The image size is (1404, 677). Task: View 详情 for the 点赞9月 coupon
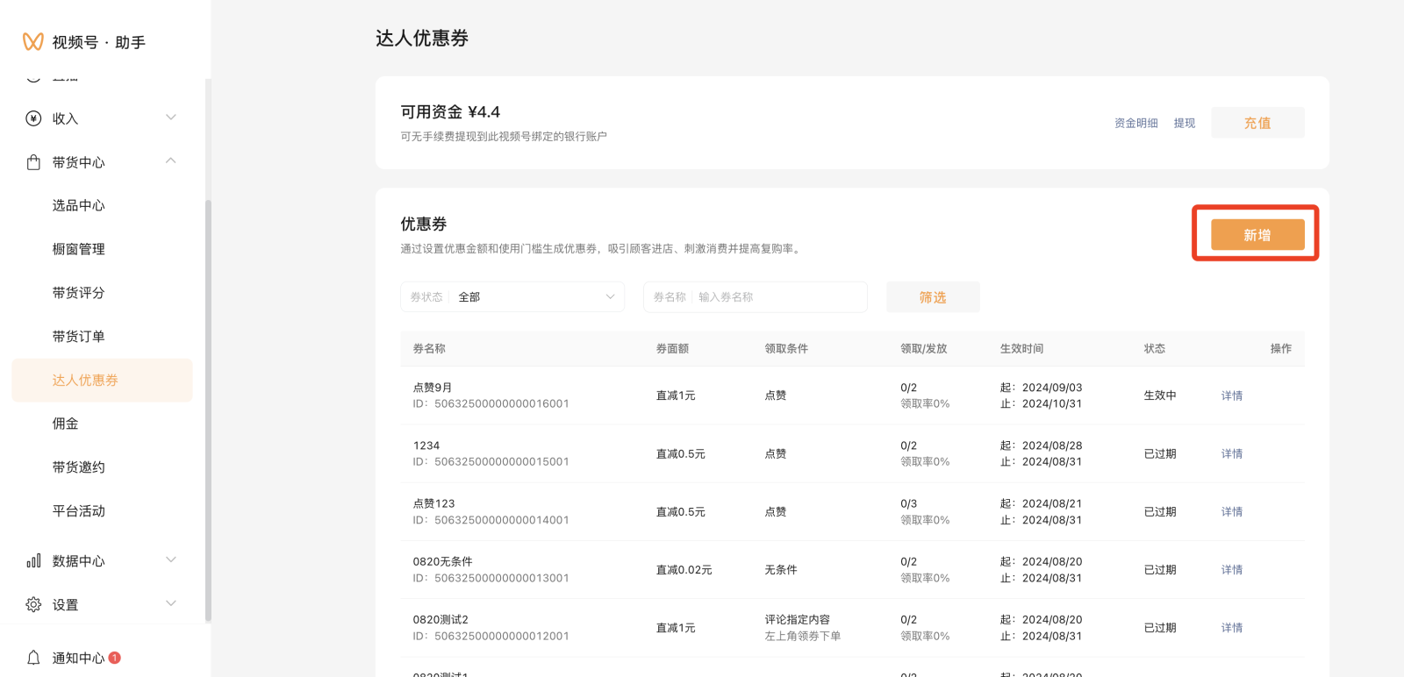click(x=1231, y=396)
